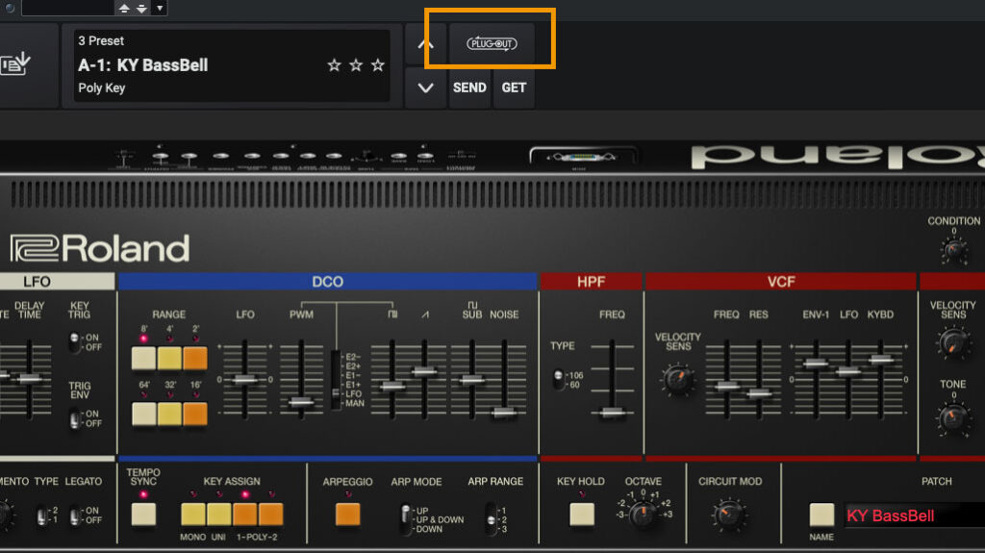Rate preset with the second star
Image resolution: width=985 pixels, height=553 pixels.
coord(356,64)
